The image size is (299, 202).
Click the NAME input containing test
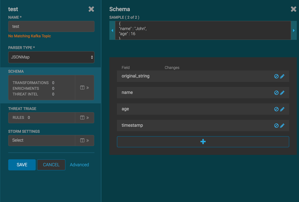pyautogui.click(x=51, y=26)
